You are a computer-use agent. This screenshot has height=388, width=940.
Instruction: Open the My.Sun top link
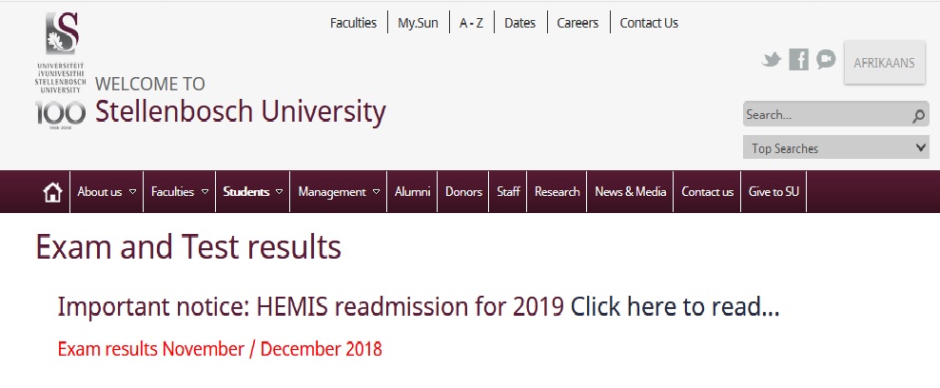pos(418,23)
